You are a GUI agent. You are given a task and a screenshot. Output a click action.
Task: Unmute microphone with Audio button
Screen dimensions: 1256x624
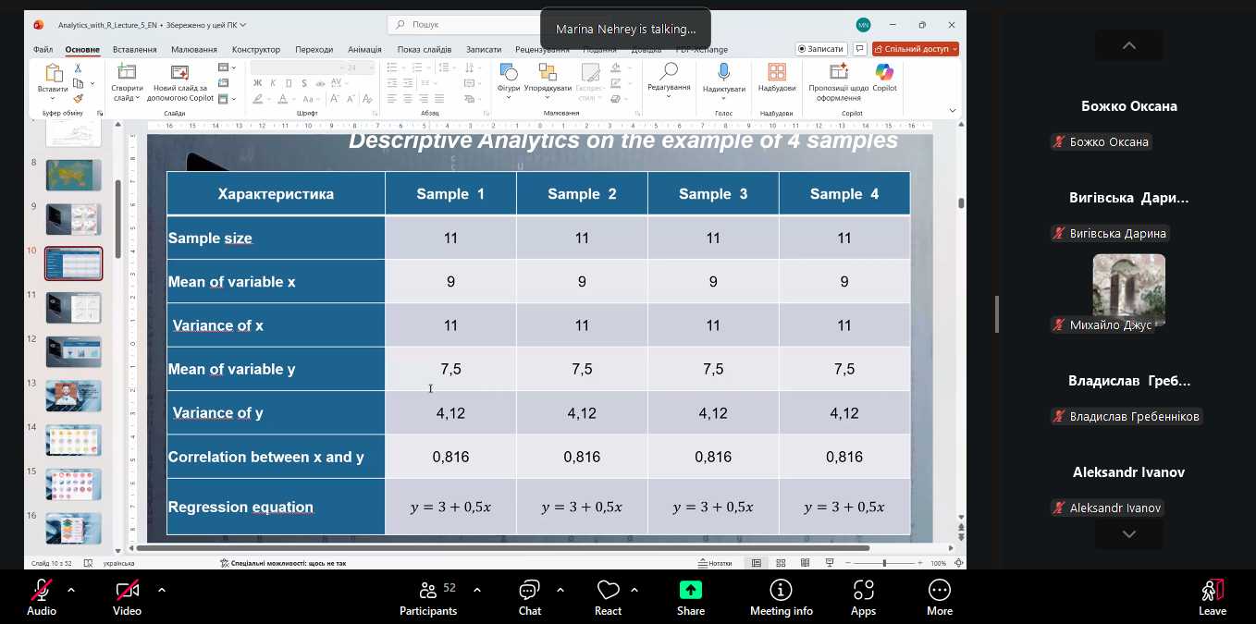tap(42, 596)
